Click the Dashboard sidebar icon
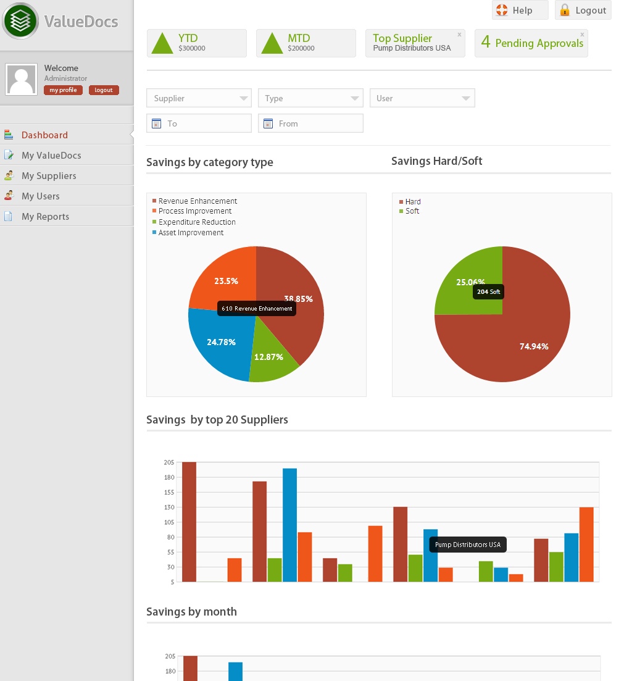 point(9,135)
